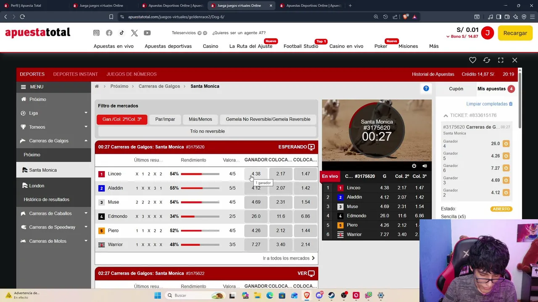Image resolution: width=538 pixels, height=302 pixels.
Task: Enter fullscreen mode for the game
Action: [x=501, y=60]
